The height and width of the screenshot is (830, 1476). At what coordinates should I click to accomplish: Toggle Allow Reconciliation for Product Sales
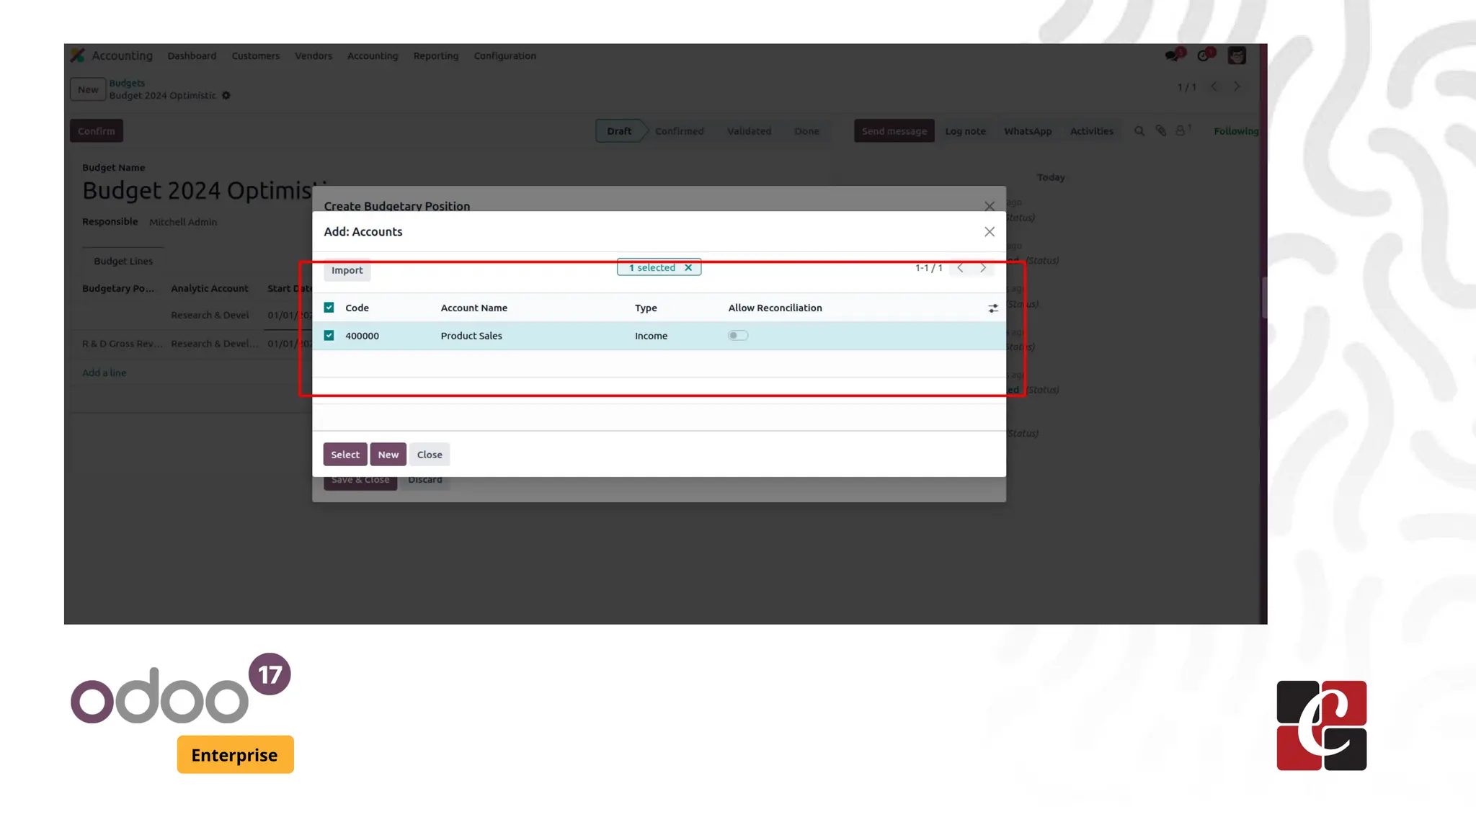tap(737, 336)
